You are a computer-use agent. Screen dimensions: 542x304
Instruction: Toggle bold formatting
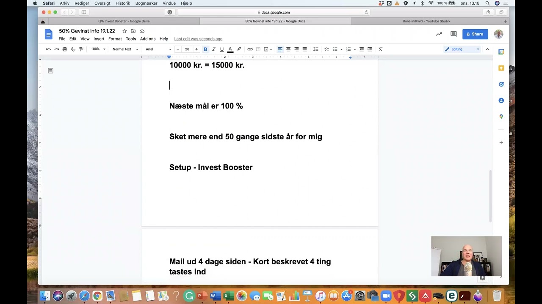205,49
